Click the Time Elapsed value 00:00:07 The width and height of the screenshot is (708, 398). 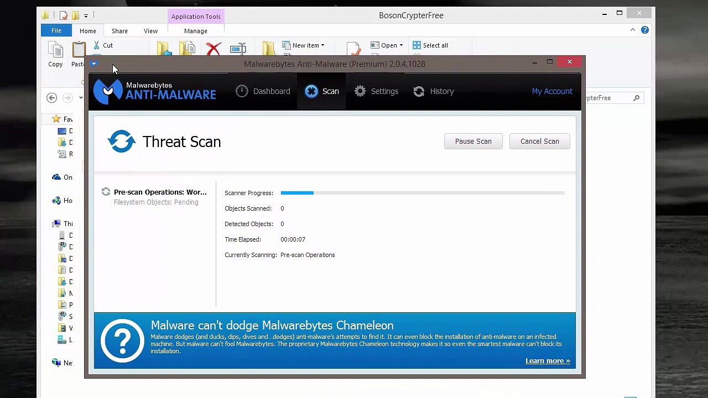[293, 239]
